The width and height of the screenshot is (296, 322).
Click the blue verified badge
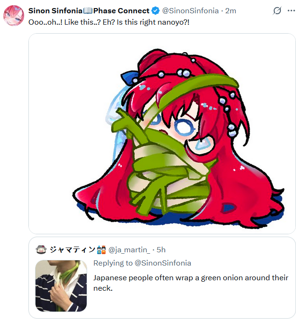tap(155, 11)
